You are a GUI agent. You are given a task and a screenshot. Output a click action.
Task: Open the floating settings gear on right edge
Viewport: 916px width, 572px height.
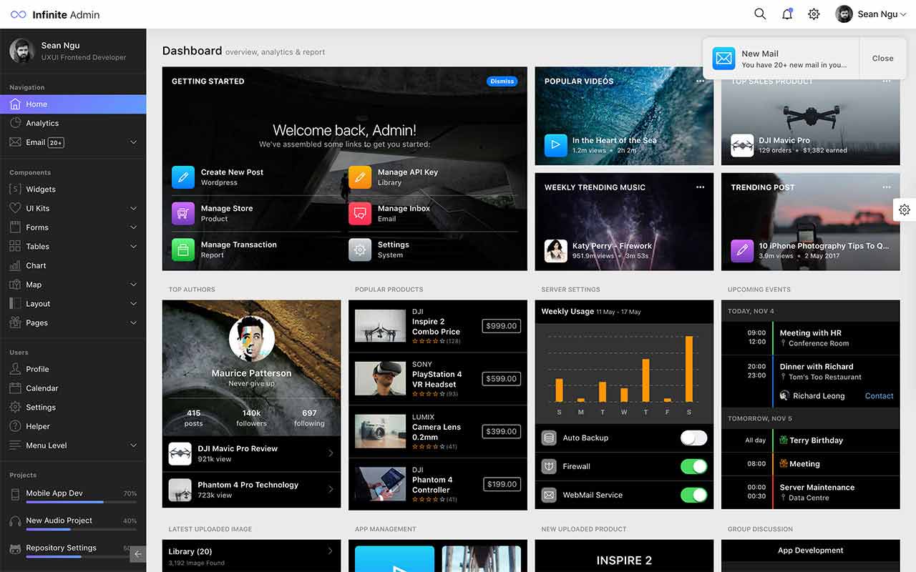[905, 209]
